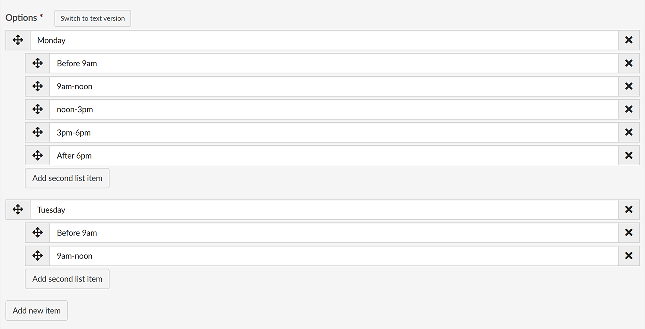The height and width of the screenshot is (329, 645).
Task: Click Add new item
Action: point(36,310)
